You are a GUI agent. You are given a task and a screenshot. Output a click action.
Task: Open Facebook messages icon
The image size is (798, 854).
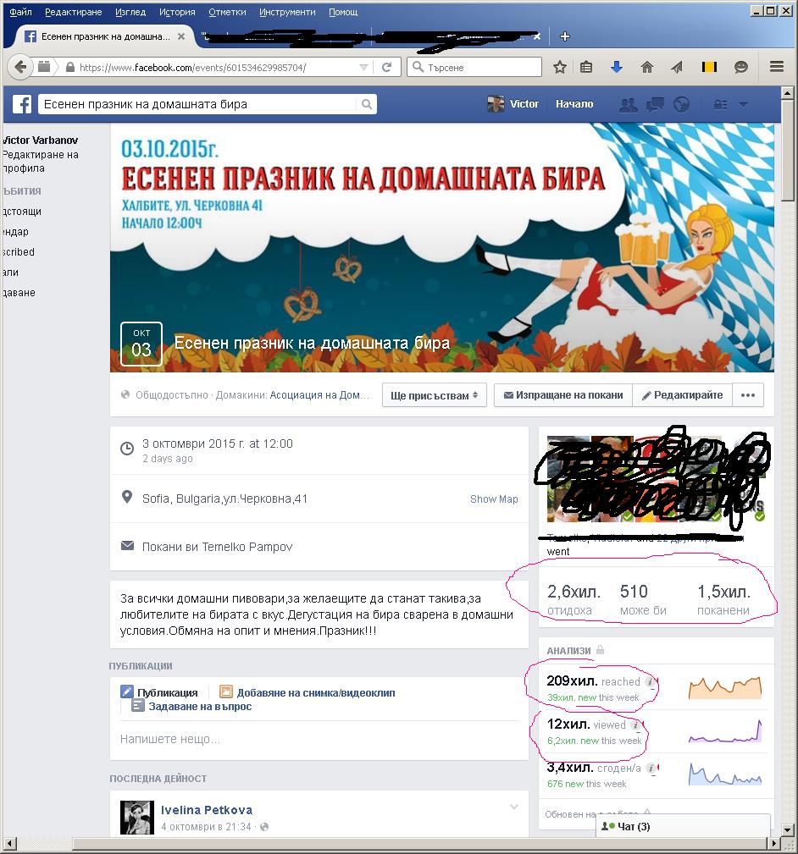coord(655,104)
